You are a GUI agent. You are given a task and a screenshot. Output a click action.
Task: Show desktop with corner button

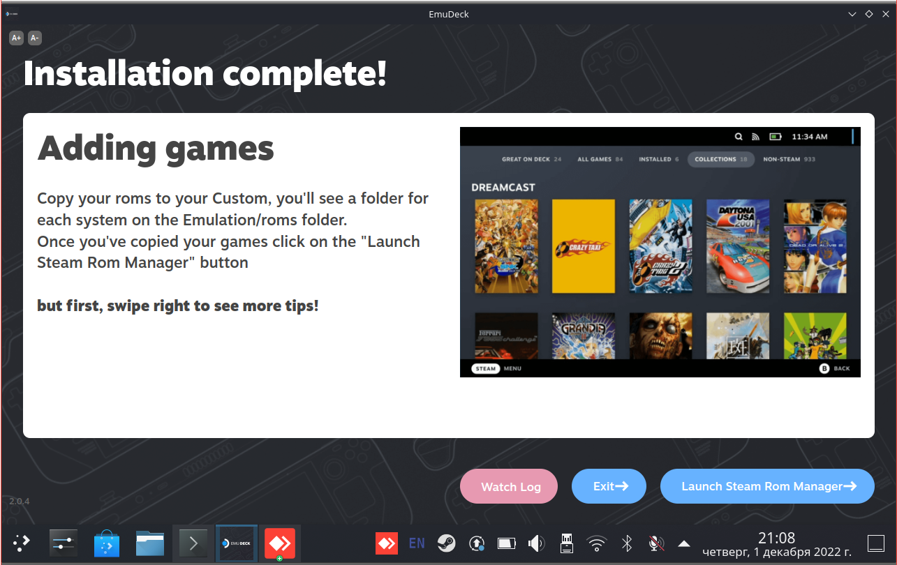pos(876,543)
